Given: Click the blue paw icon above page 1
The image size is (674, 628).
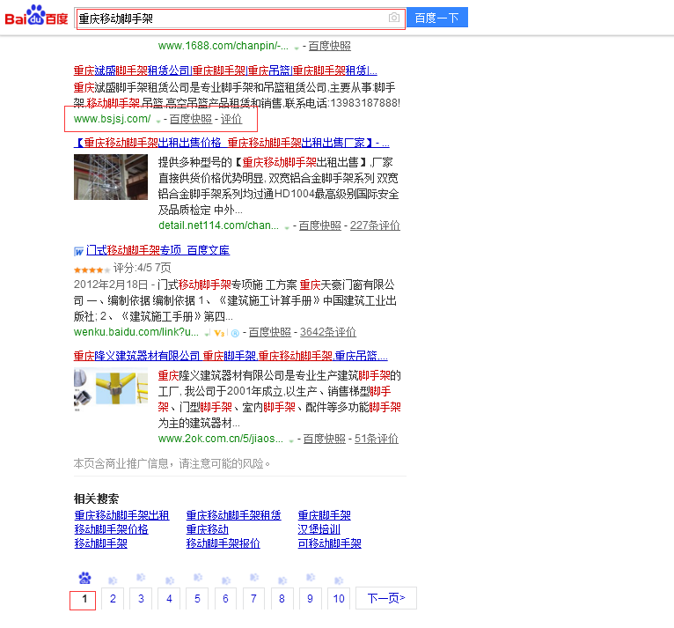Looking at the screenshot, I should [x=84, y=579].
